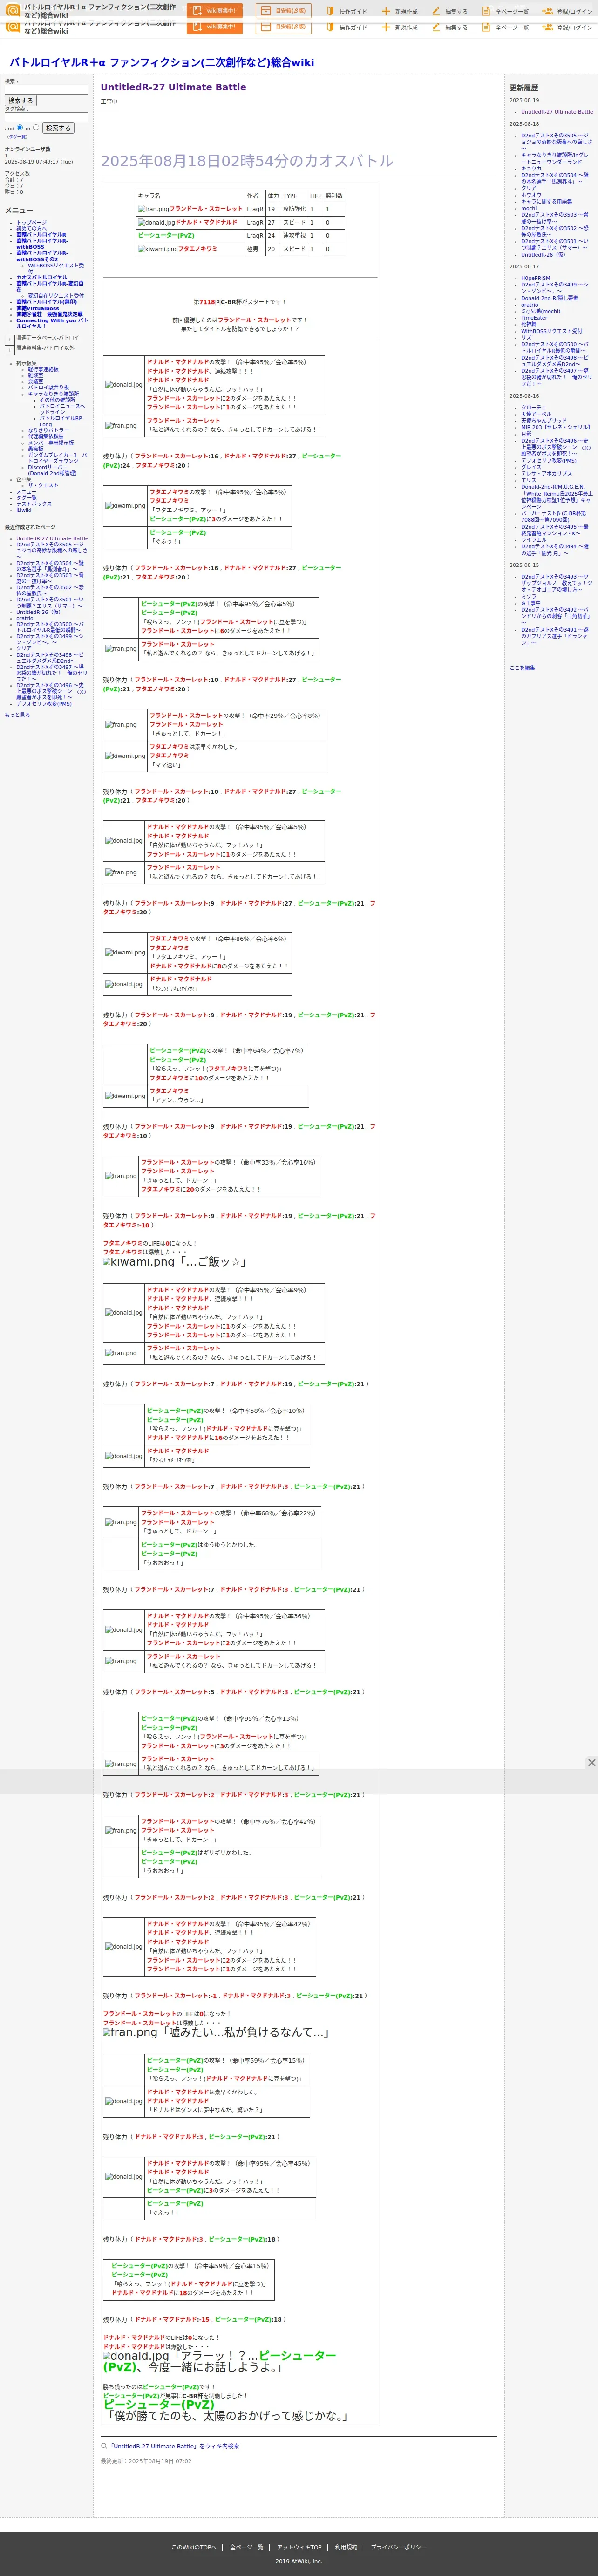Expand the 関連資料集-バトロイ以外 section
Image resolution: width=598 pixels, height=2576 pixels.
[x=10, y=350]
